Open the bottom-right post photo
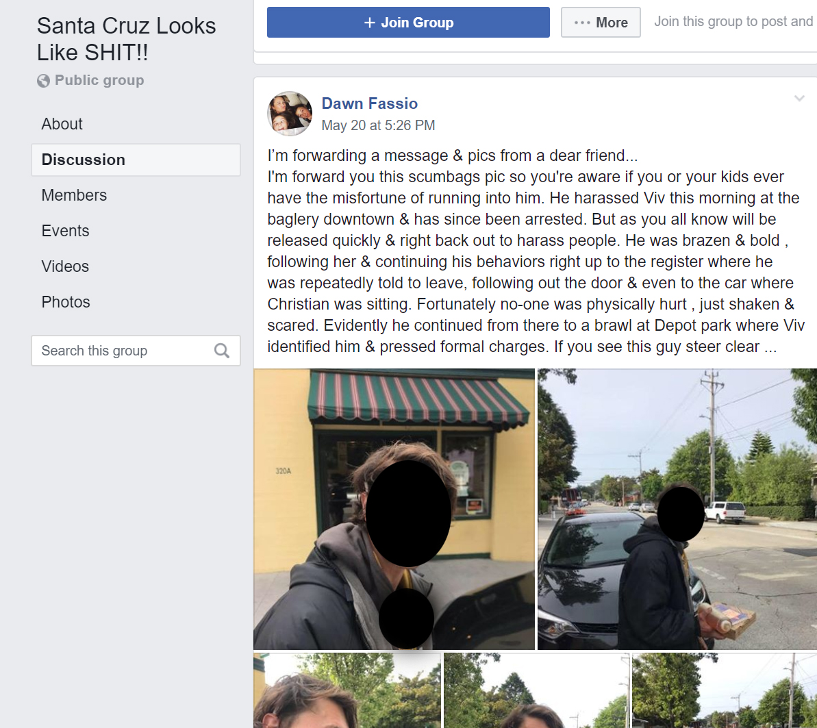The width and height of the screenshot is (817, 728). tap(725, 690)
